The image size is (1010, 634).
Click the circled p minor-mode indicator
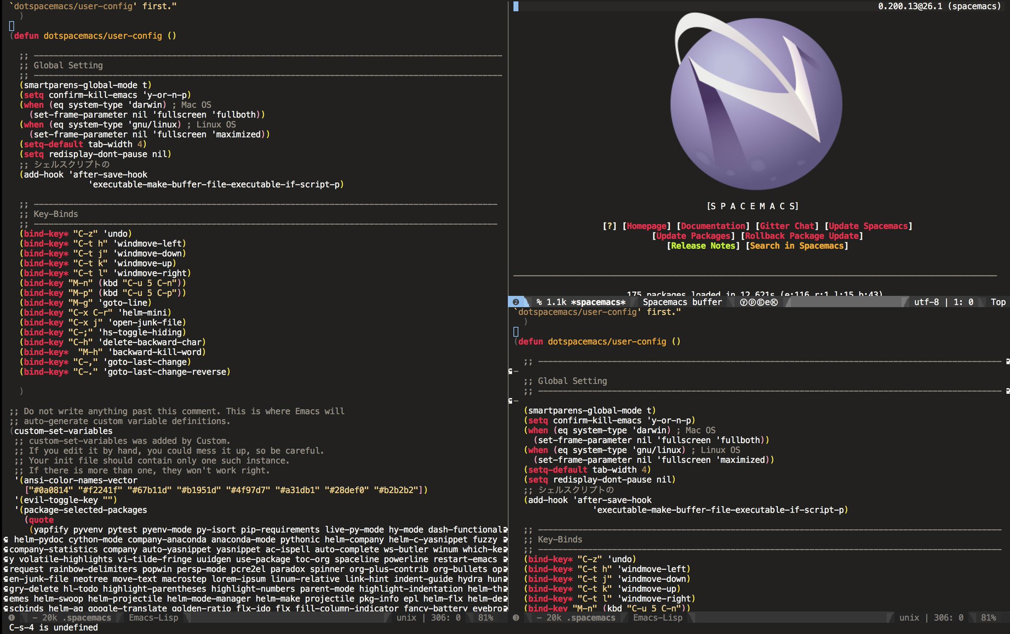tap(752, 302)
